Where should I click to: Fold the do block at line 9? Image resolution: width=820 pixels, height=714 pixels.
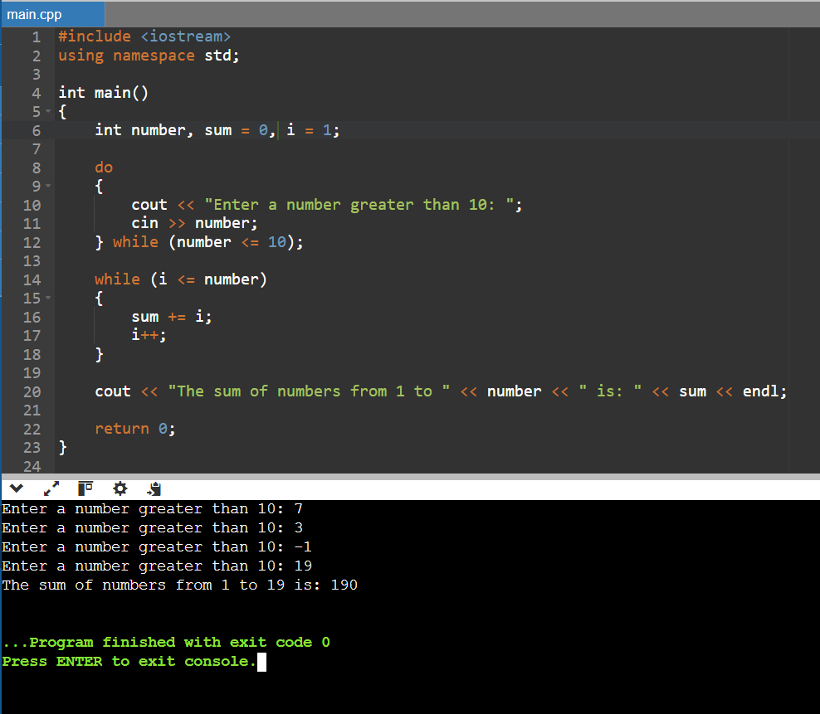48,186
